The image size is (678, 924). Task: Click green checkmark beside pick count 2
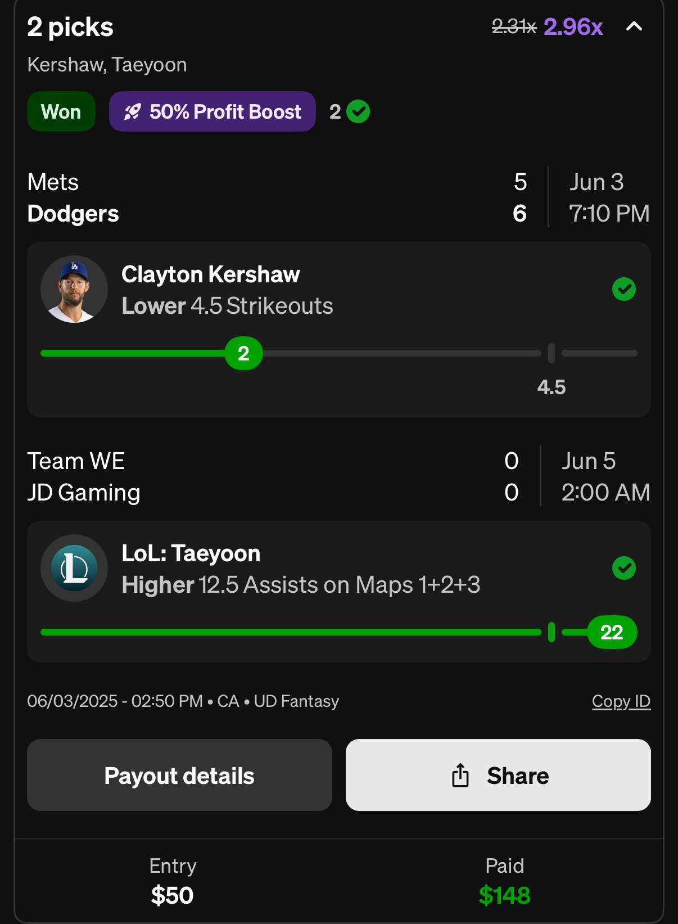point(358,111)
